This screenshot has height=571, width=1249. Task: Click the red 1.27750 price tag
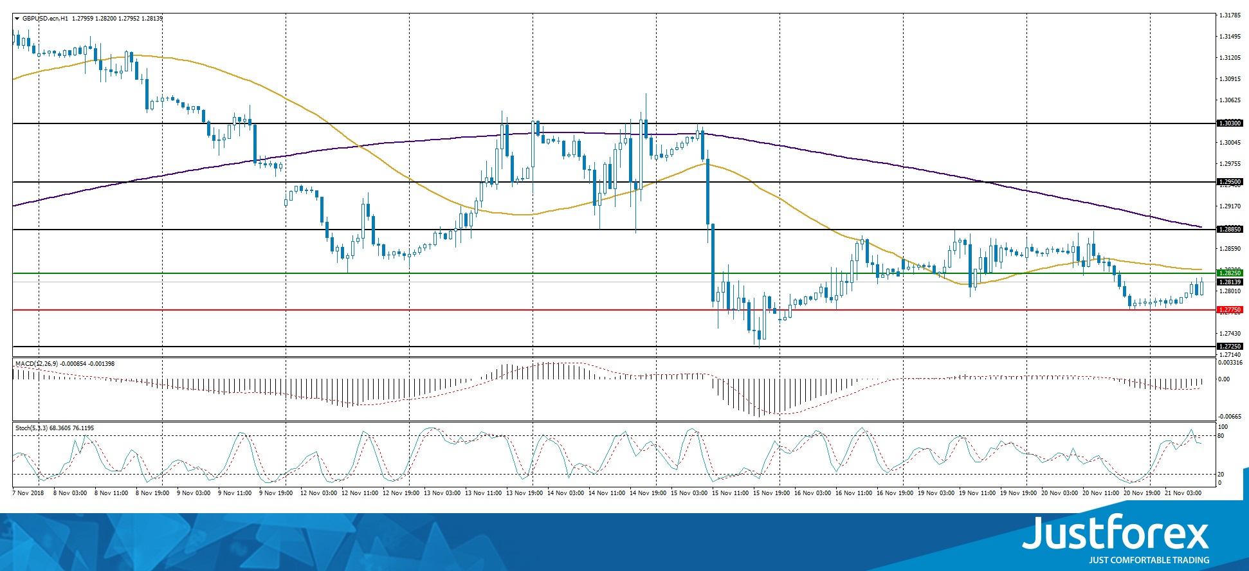click(x=1230, y=310)
